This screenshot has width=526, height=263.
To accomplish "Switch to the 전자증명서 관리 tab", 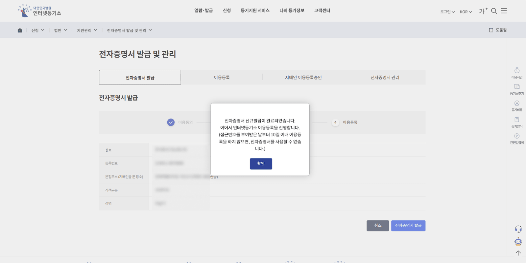I will click(x=385, y=77).
